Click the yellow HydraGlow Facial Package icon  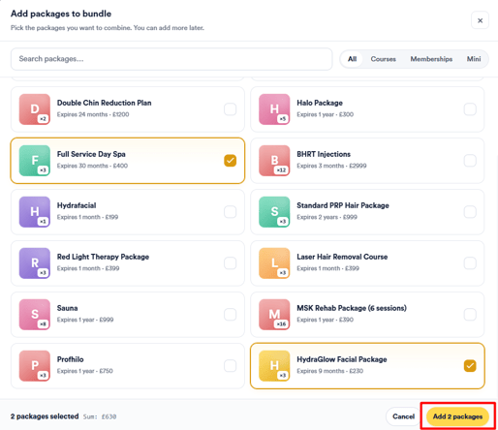click(x=274, y=366)
